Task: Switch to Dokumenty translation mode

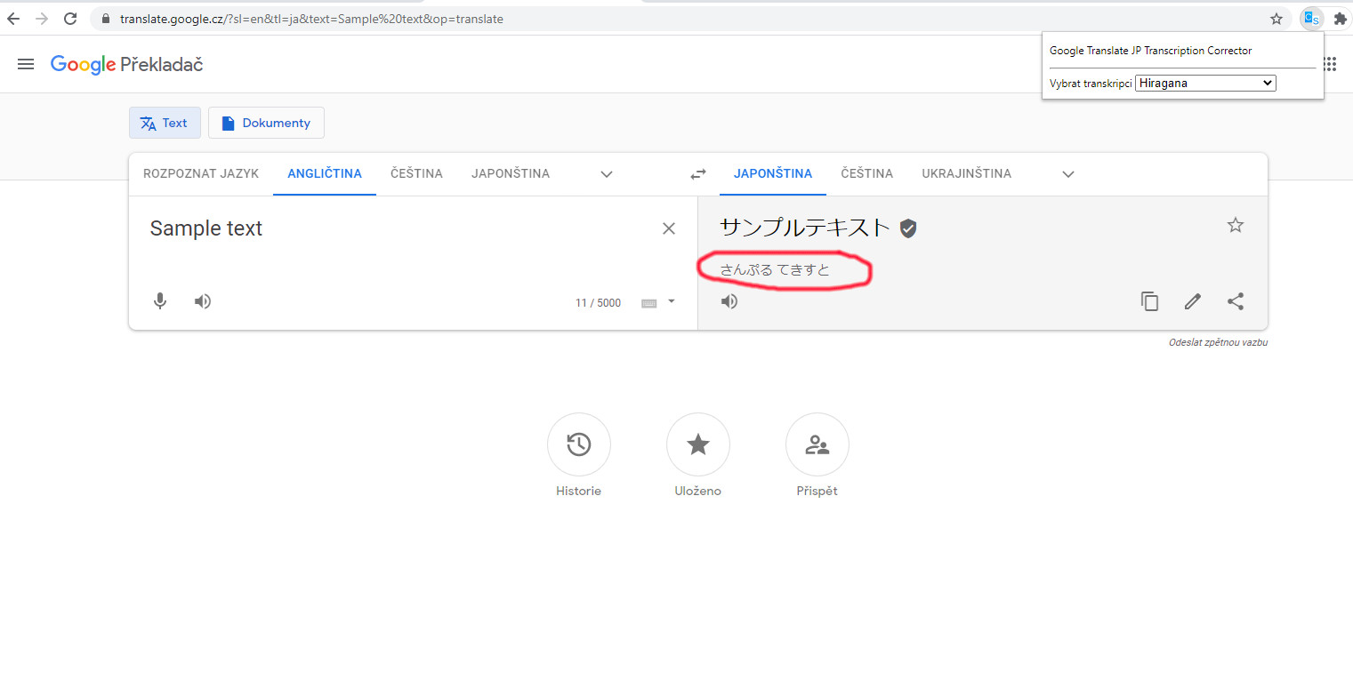Action: [266, 123]
